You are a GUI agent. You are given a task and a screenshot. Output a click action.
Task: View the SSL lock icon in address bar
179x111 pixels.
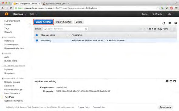pyautogui.click(x=16, y=8)
